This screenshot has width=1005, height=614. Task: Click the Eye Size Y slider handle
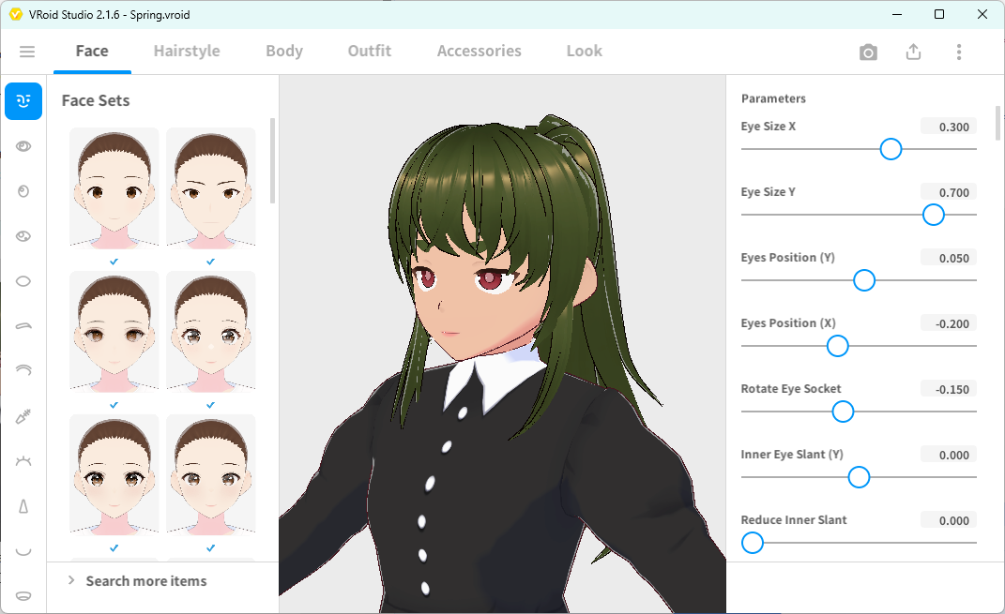[x=933, y=215]
